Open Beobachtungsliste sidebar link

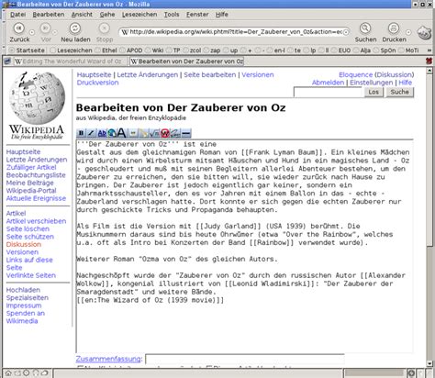[36, 175]
